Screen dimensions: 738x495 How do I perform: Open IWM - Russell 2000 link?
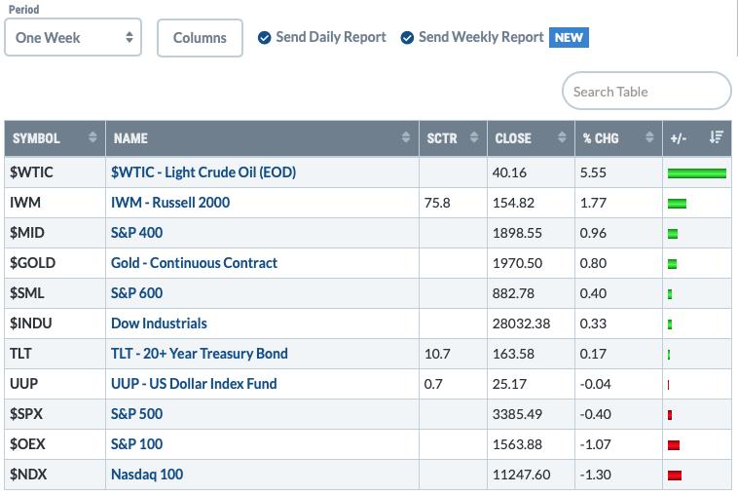tap(170, 203)
